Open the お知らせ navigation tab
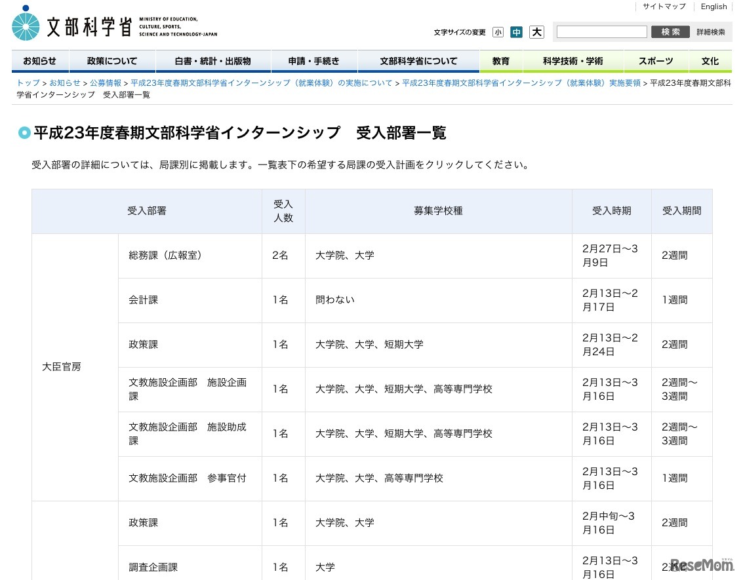 click(x=40, y=60)
